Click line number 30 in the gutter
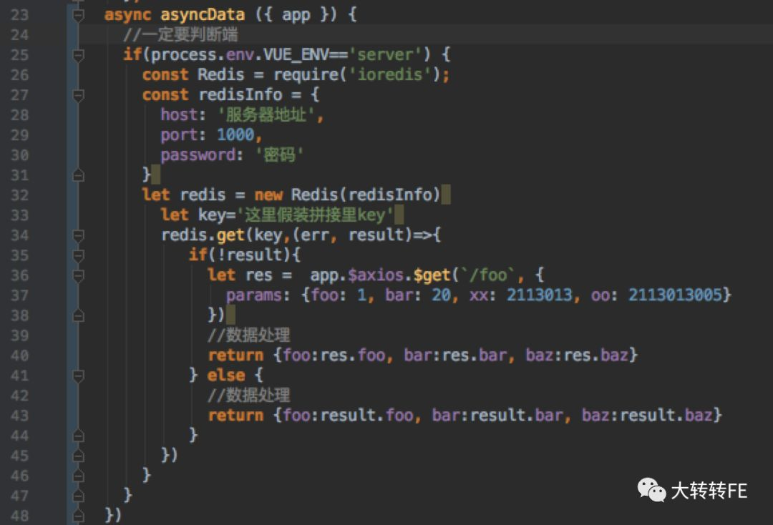The width and height of the screenshot is (773, 525). pyautogui.click(x=20, y=156)
